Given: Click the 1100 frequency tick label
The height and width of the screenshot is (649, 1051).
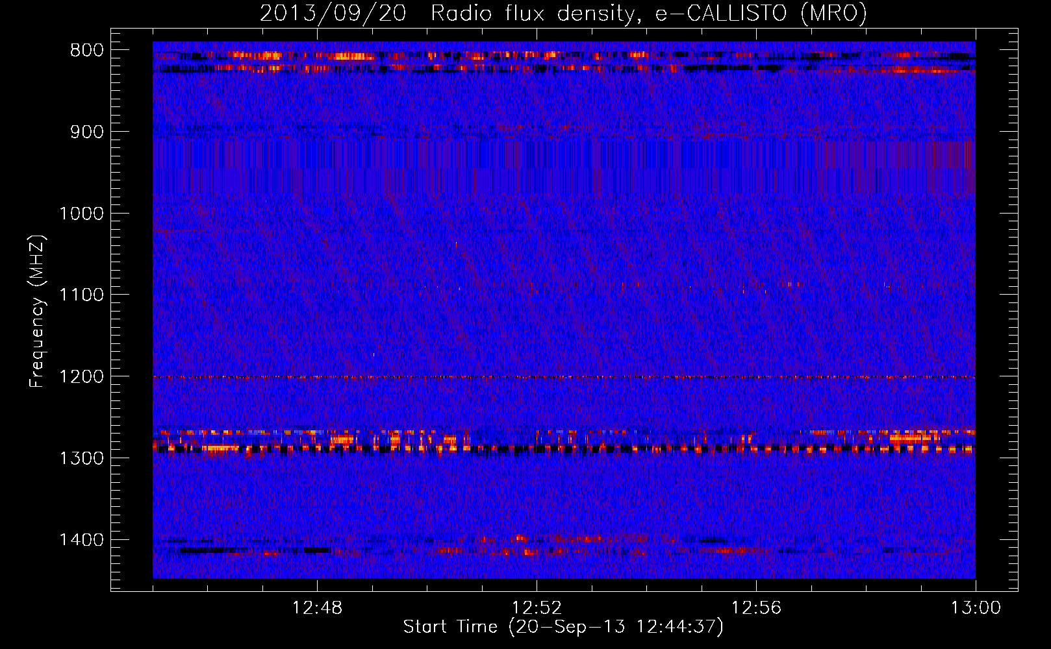Looking at the screenshot, I should coord(81,295).
